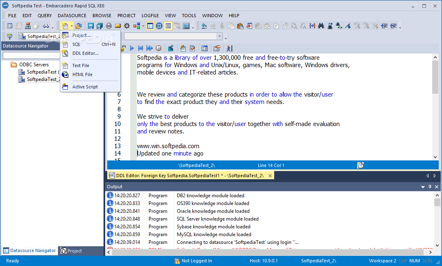Image resolution: width=442 pixels, height=266 pixels.
Task: Click the Output panel vertical scrollbar thumb
Action: pyautogui.click(x=437, y=203)
